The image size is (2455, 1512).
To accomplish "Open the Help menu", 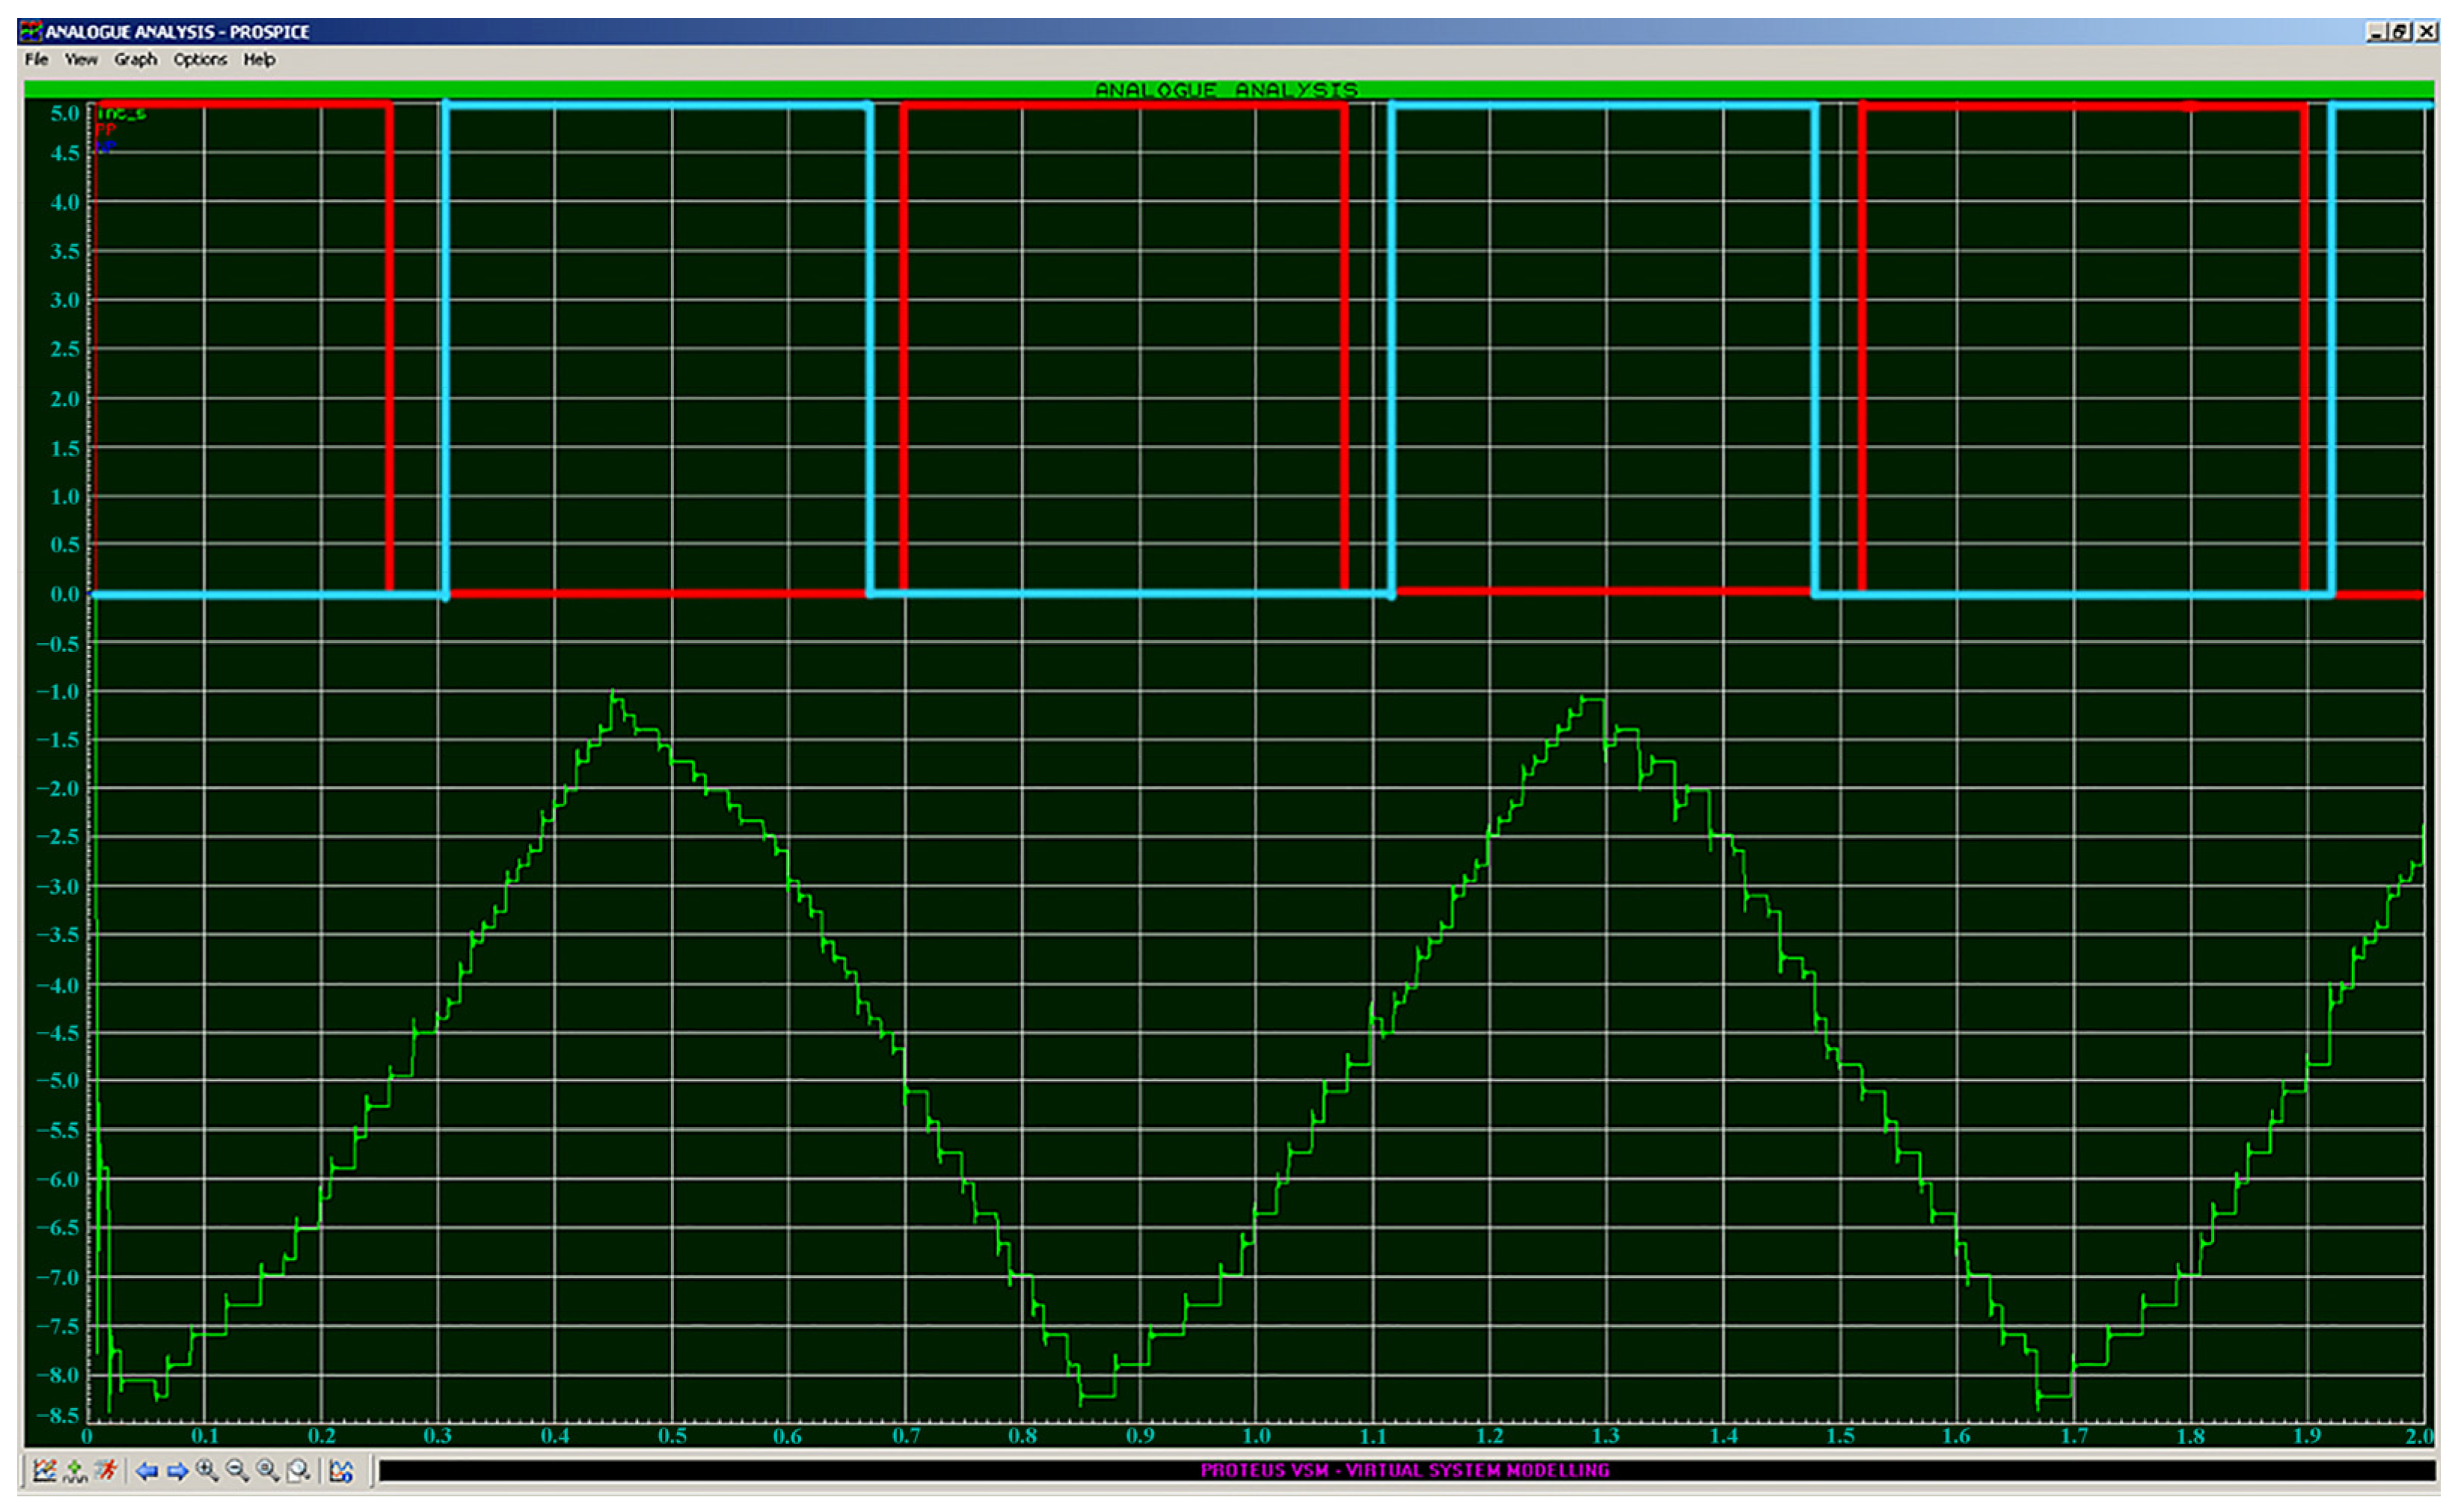I will coord(260,60).
